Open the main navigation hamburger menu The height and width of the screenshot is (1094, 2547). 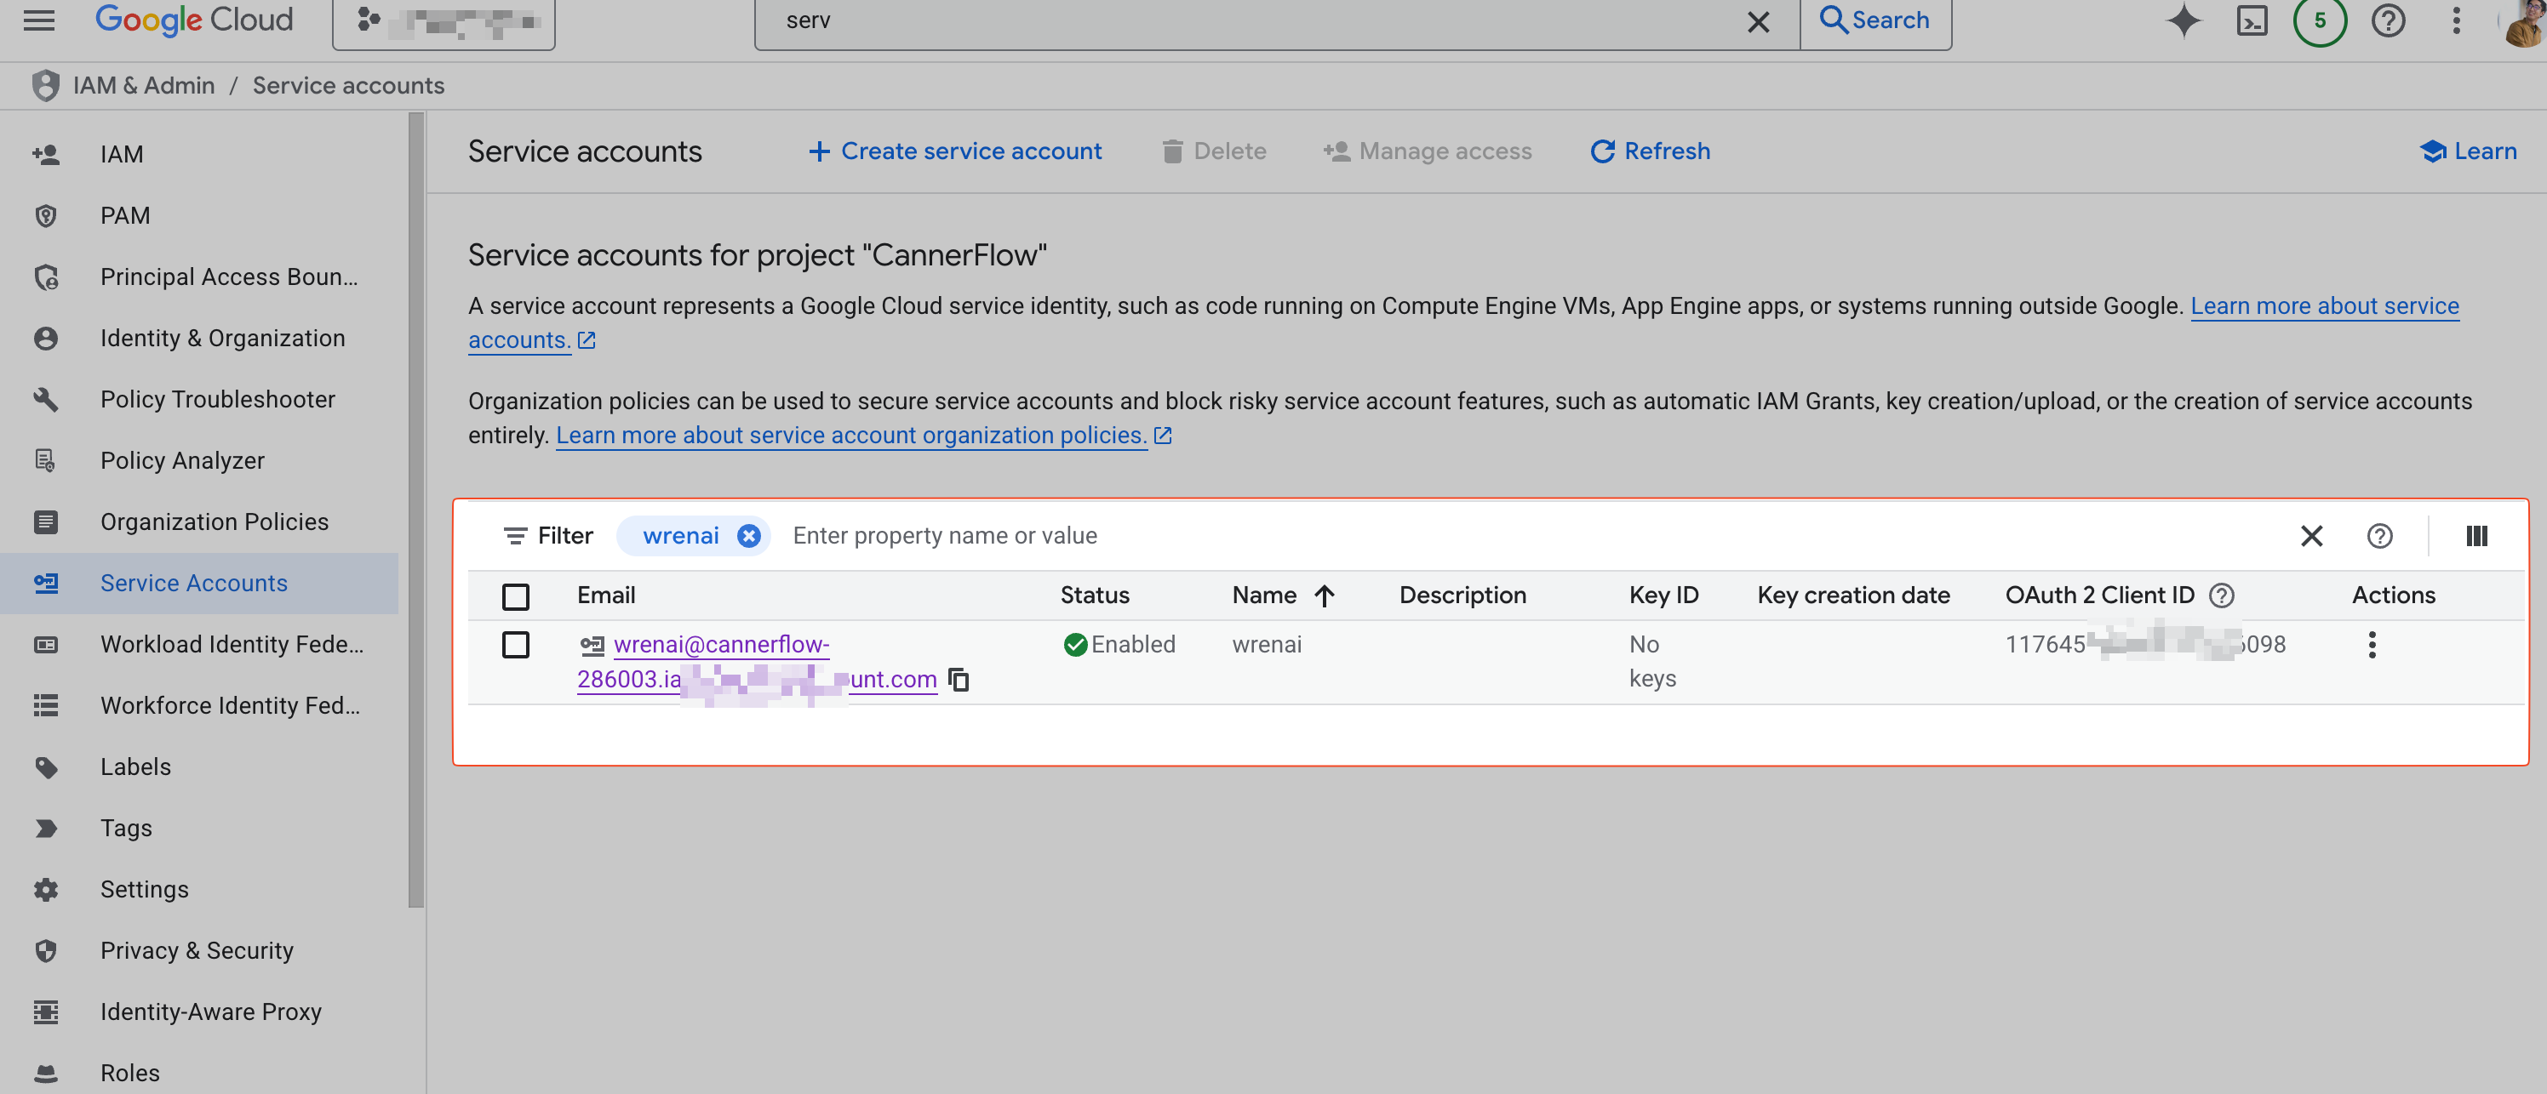(38, 20)
